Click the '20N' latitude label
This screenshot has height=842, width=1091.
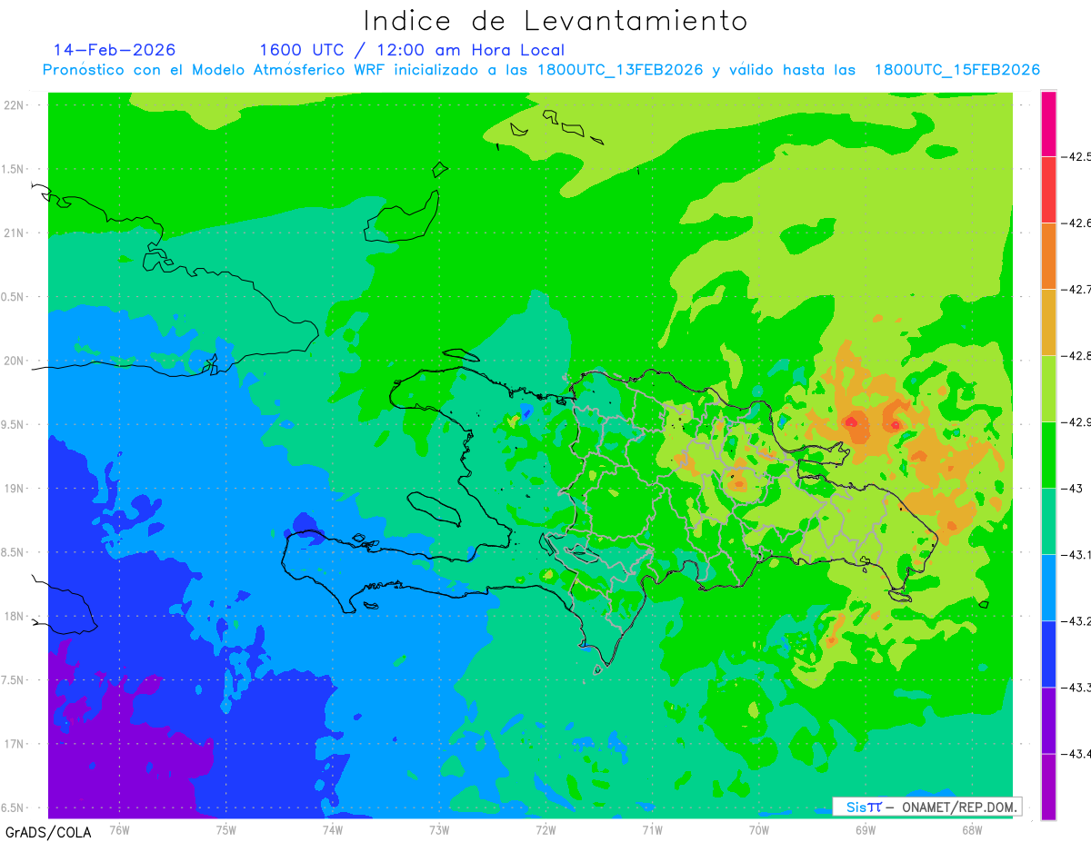(14, 361)
